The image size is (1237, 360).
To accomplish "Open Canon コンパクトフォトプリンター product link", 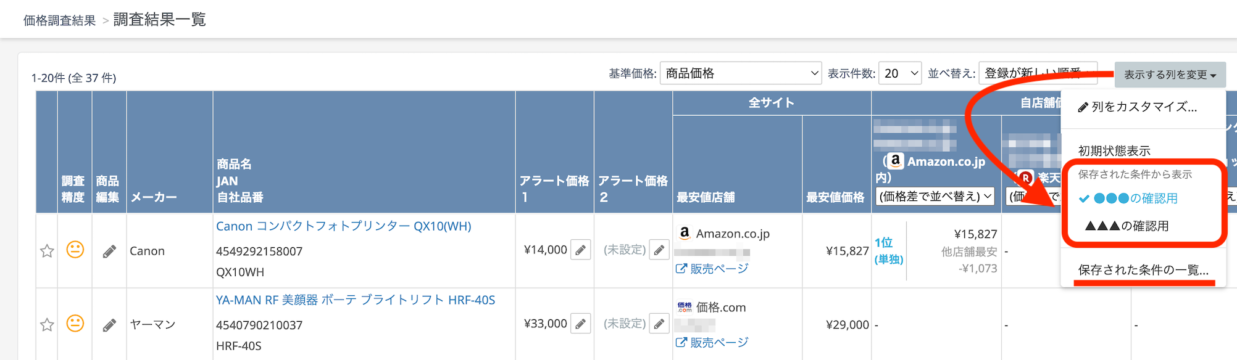I will pos(343,226).
